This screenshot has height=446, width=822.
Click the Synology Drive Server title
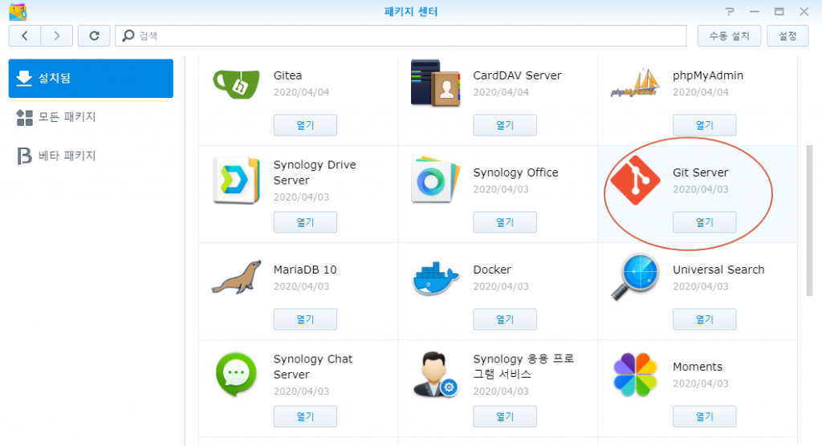(315, 172)
